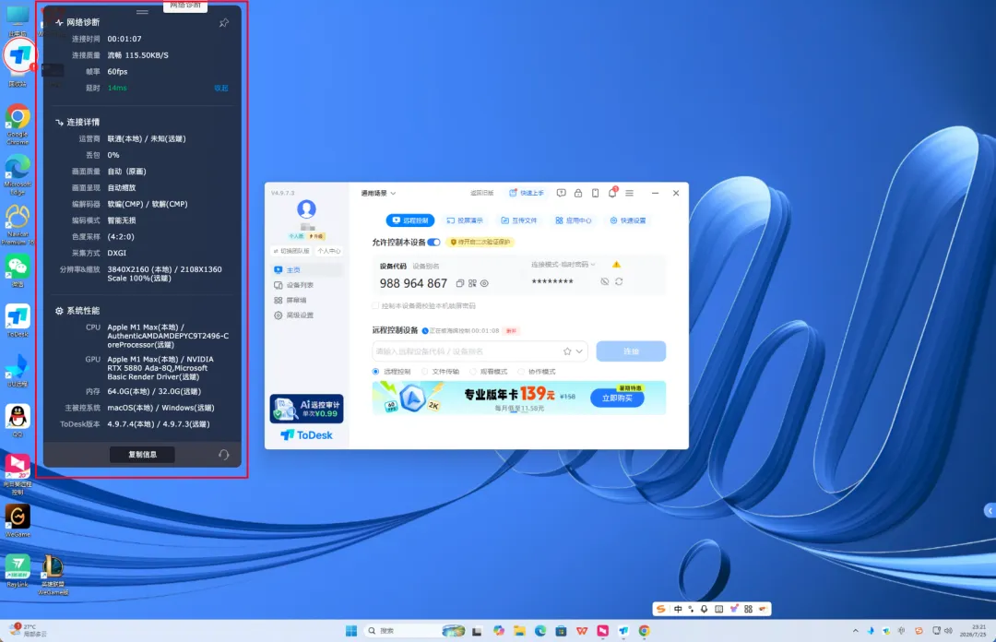
Task: Switch to 远程控制 tab
Action: [x=410, y=220]
